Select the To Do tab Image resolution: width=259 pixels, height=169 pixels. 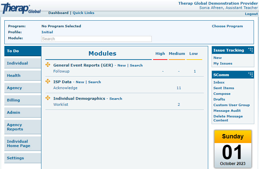point(23,51)
